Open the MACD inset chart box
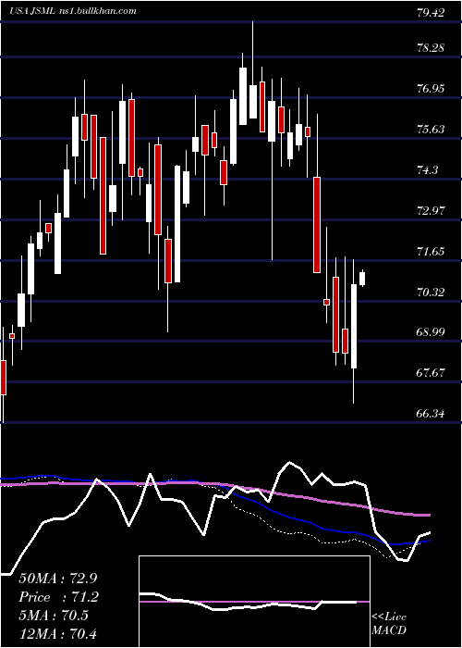This screenshot has height=648, width=462. coord(254,602)
